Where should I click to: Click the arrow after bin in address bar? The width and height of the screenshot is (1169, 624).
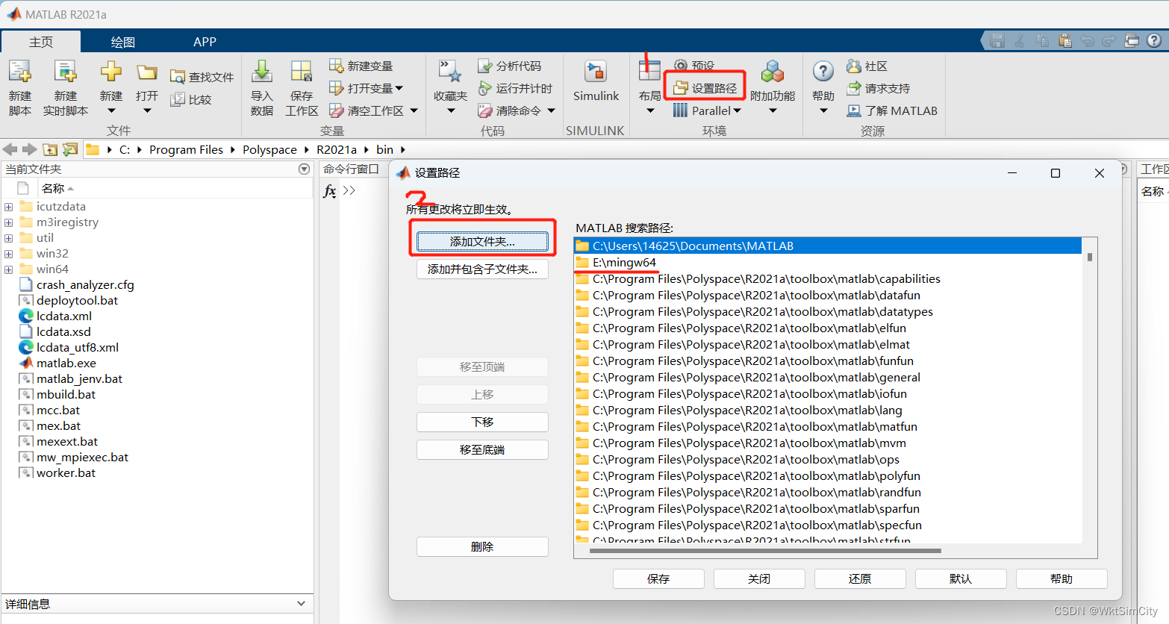point(402,149)
